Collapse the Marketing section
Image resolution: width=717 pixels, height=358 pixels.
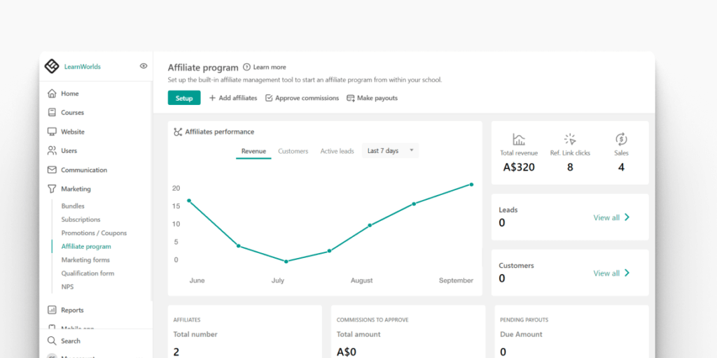pyautogui.click(x=76, y=189)
